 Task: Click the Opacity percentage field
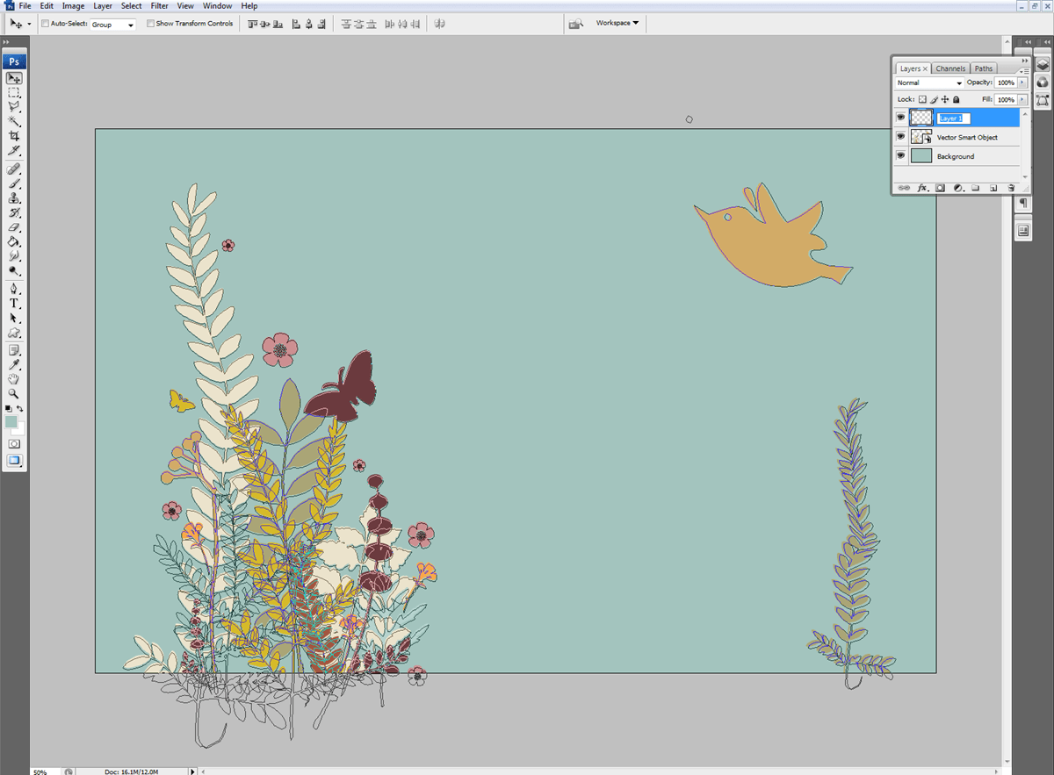coord(1005,83)
